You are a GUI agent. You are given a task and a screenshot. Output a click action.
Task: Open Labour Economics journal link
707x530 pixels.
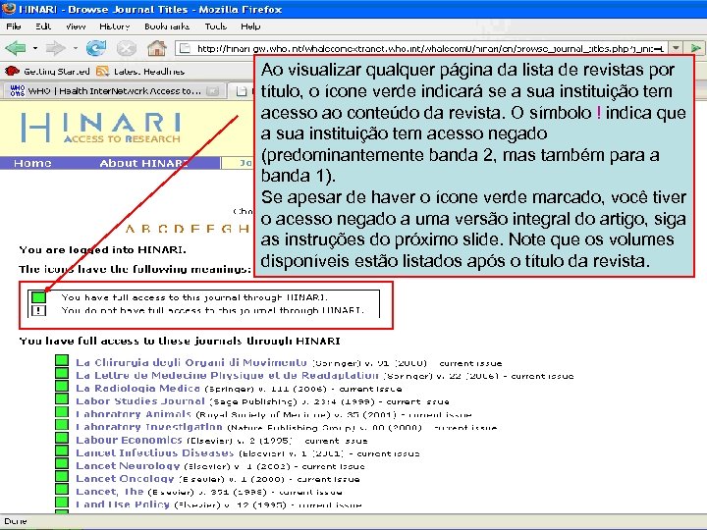click(129, 440)
